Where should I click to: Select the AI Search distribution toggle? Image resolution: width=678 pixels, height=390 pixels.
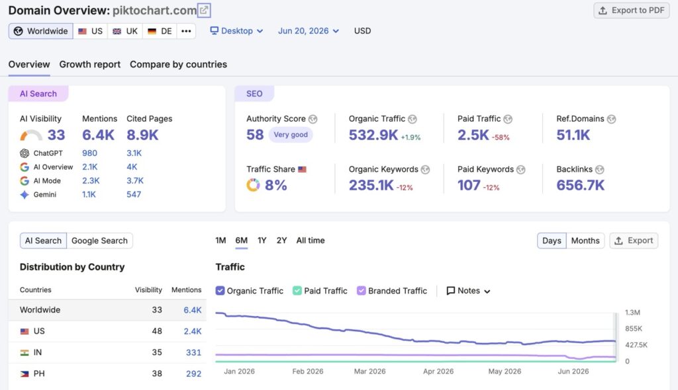click(x=43, y=241)
